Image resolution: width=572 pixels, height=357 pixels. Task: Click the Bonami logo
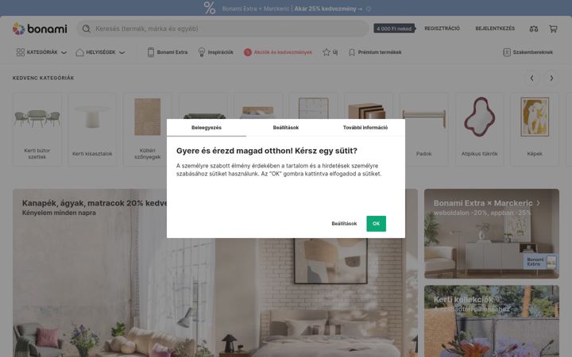pos(40,29)
